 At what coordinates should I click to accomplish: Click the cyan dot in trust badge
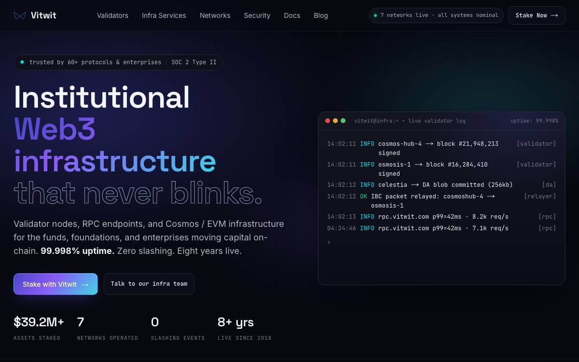pyautogui.click(x=22, y=62)
